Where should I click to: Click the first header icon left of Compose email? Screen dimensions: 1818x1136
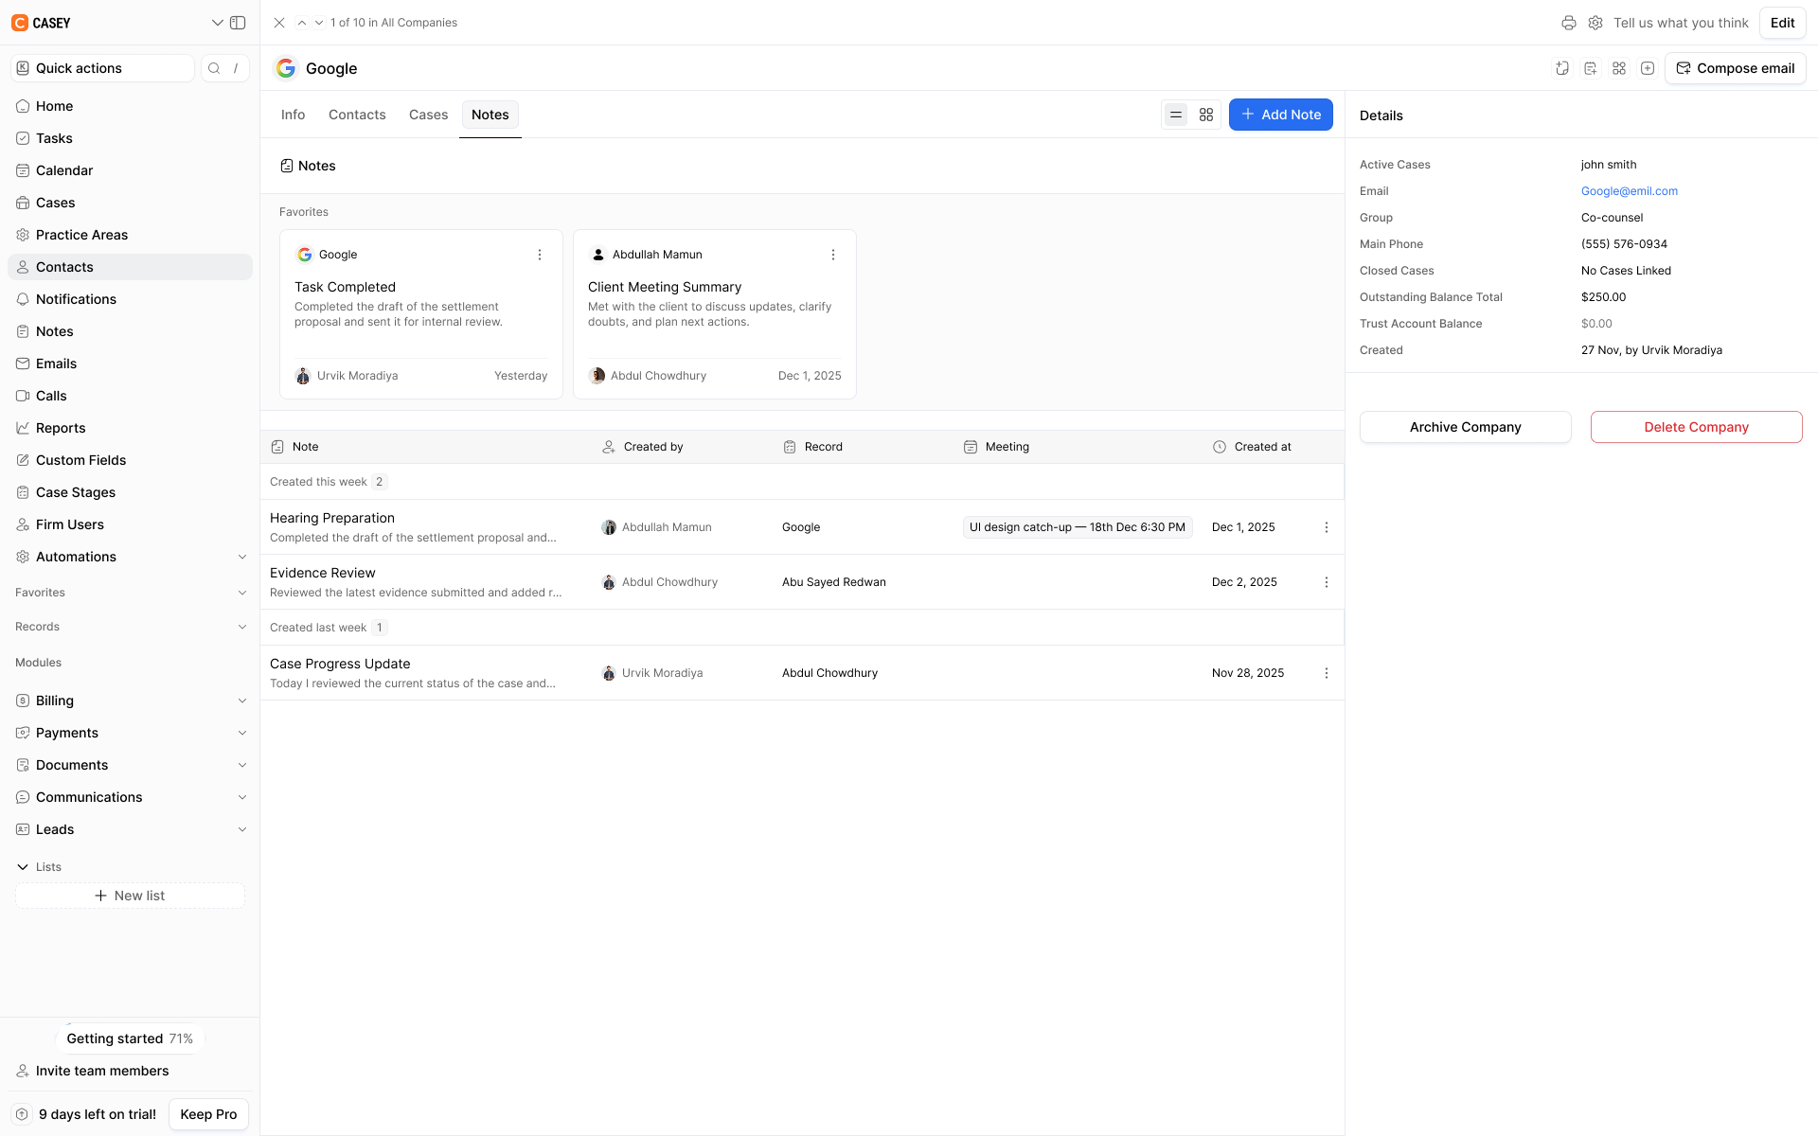pos(1562,68)
